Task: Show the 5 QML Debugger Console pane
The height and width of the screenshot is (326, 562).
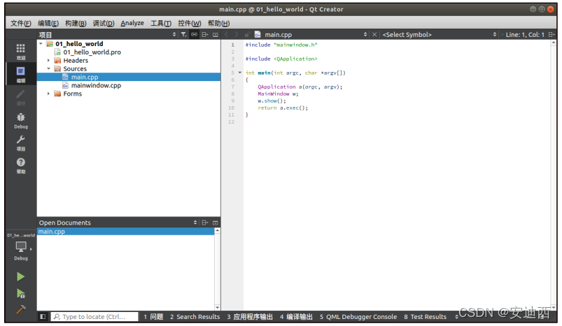Action: [358, 317]
